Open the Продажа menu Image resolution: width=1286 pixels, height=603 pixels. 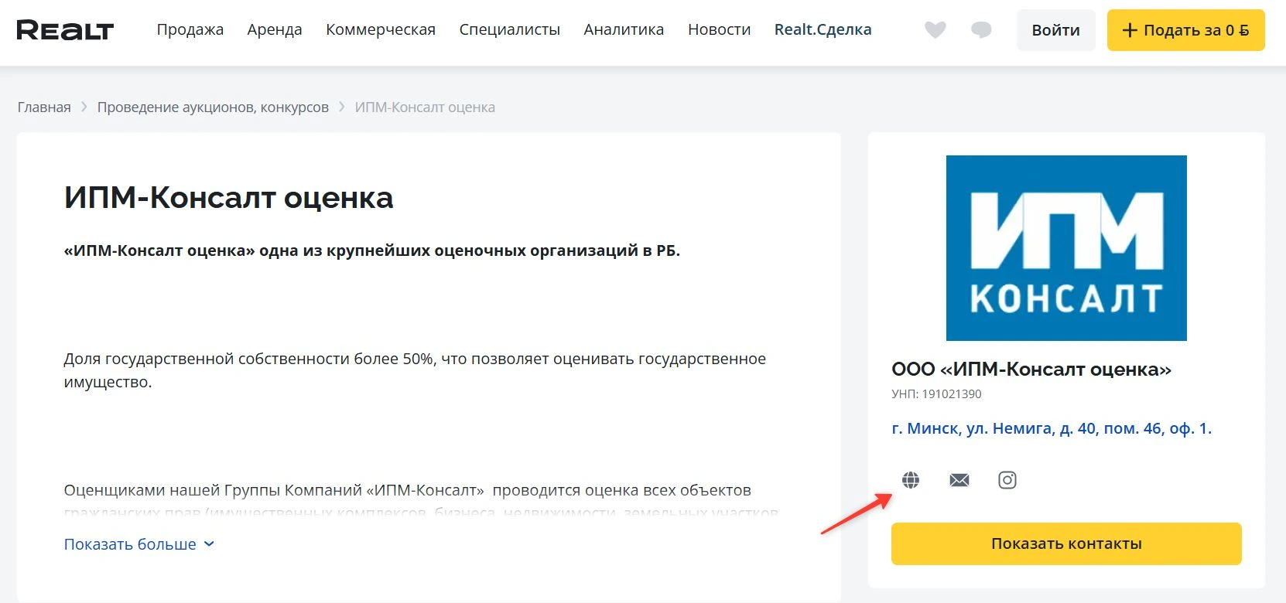190,29
